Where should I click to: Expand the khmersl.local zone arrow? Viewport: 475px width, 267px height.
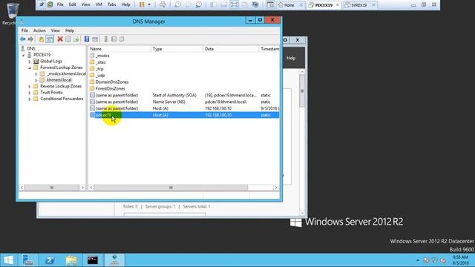tap(36, 80)
